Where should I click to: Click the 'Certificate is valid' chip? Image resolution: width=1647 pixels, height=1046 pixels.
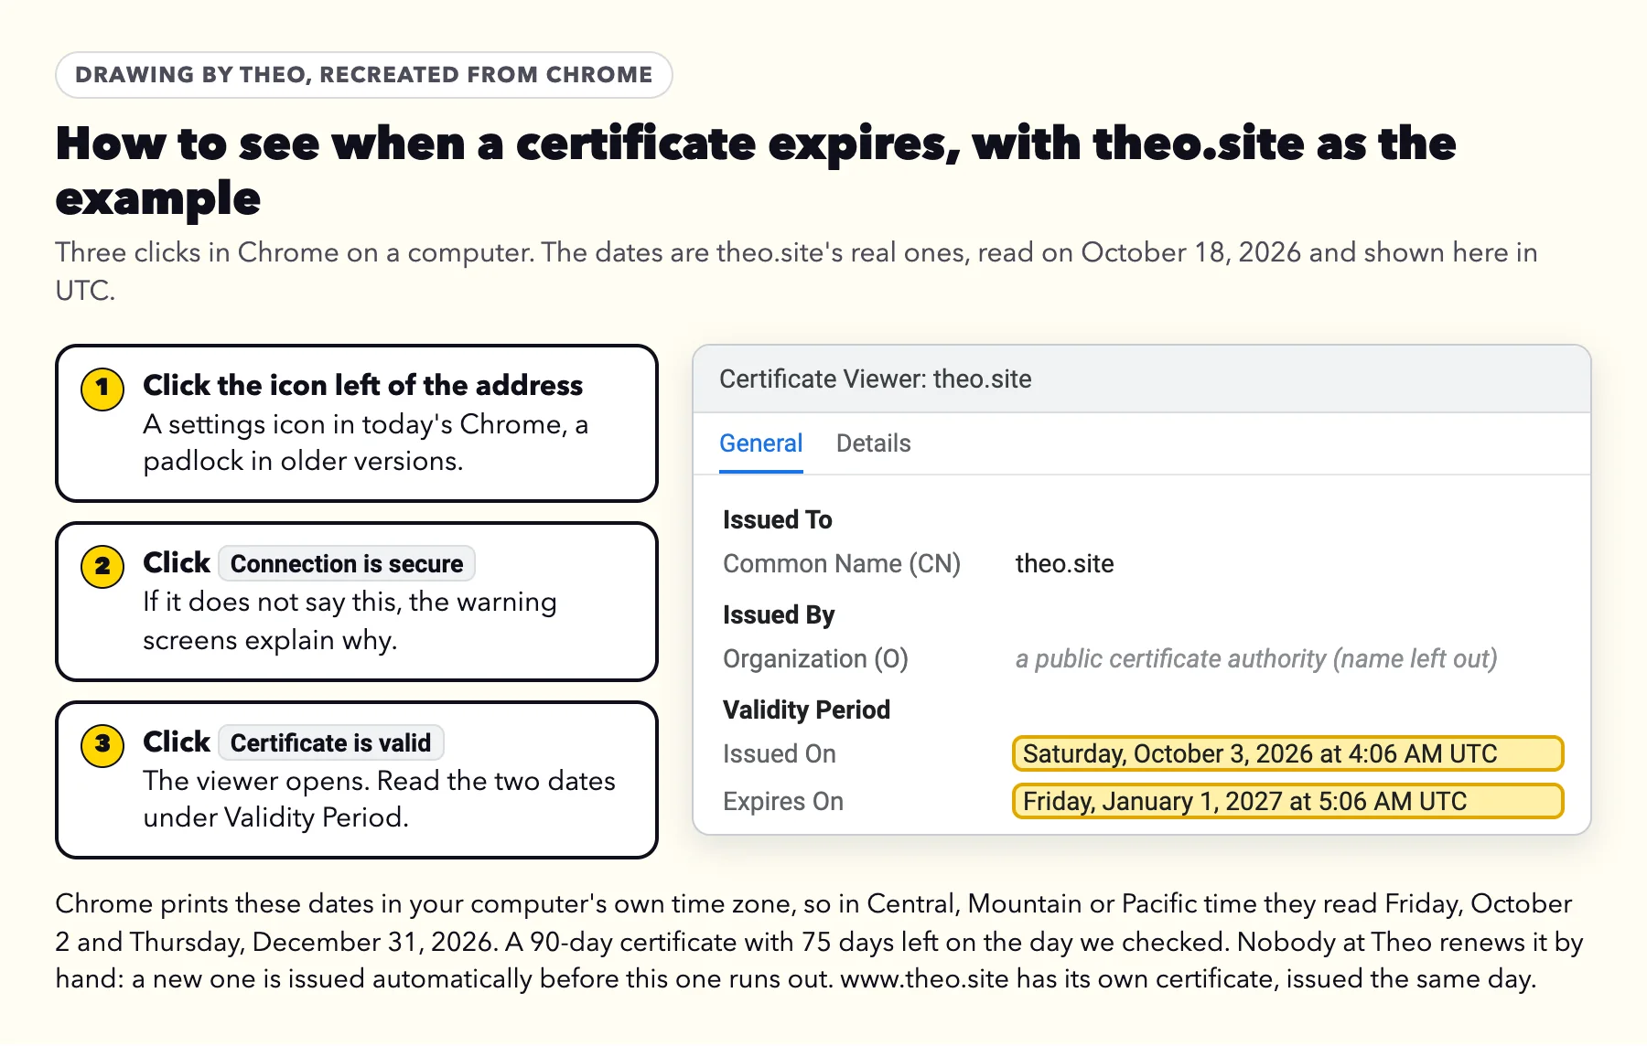pos(330,742)
